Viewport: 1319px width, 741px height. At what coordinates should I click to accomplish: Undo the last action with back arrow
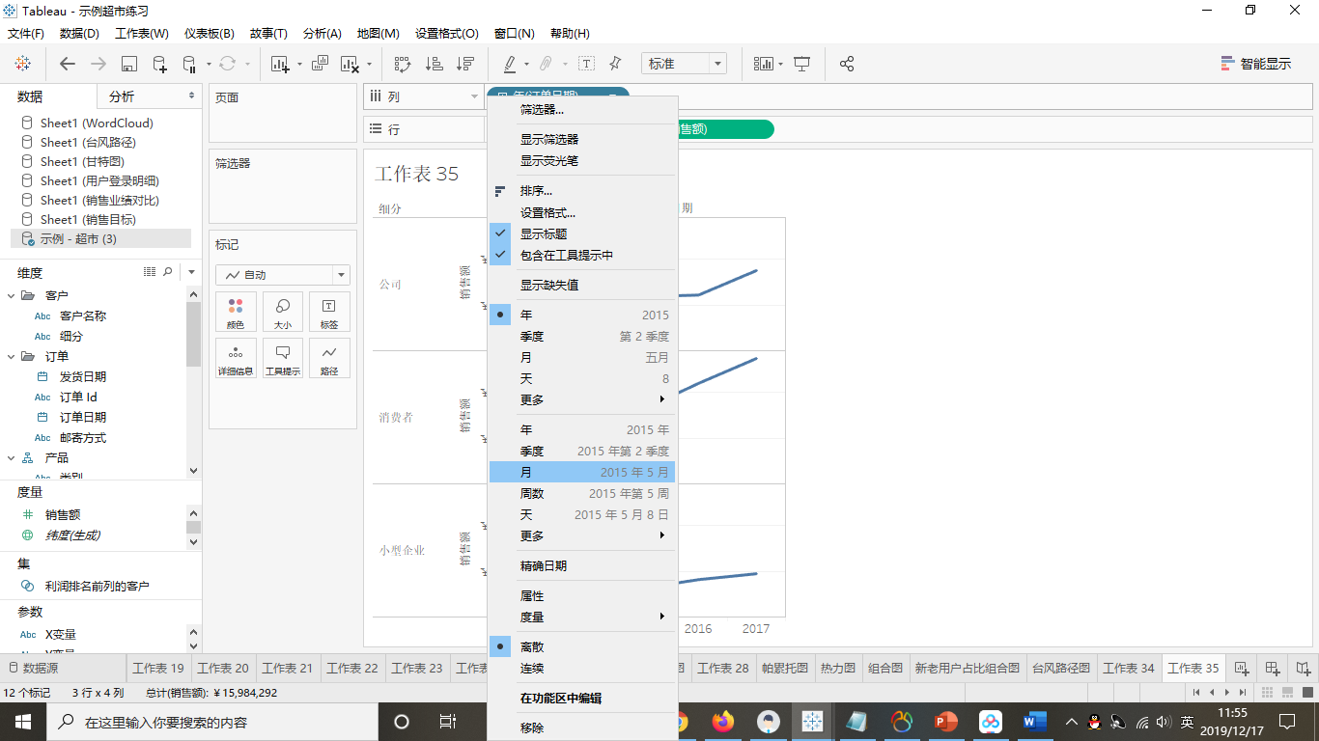(68, 64)
